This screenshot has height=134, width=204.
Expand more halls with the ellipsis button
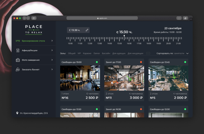pyautogui.click(x=148, y=53)
